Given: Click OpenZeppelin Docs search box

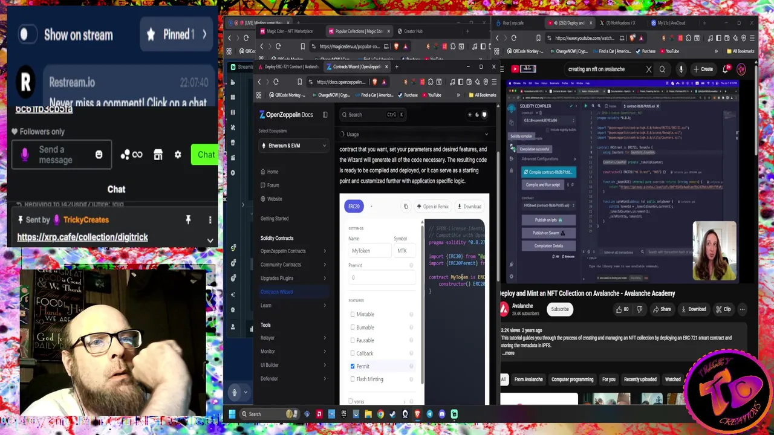Looking at the screenshot, I should pos(372,115).
